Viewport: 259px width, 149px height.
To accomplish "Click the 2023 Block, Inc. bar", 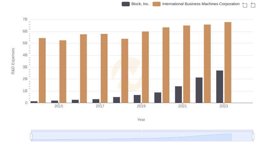I will click(220, 87).
